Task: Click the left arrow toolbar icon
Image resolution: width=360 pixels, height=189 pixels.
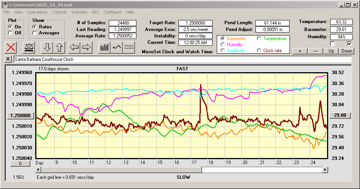Action: [x=75, y=47]
